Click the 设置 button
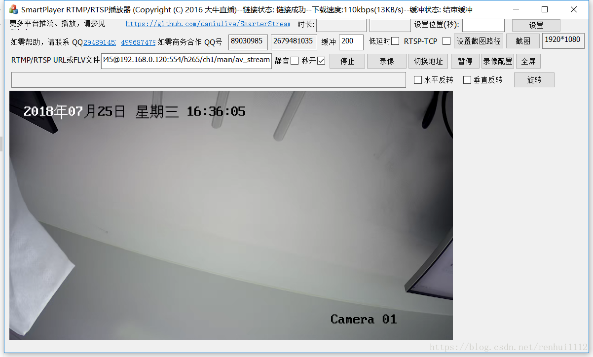The height and width of the screenshot is (357, 593). [536, 25]
